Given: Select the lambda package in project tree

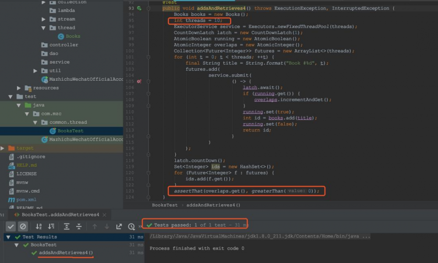Looking at the screenshot, I should tap(66, 11).
